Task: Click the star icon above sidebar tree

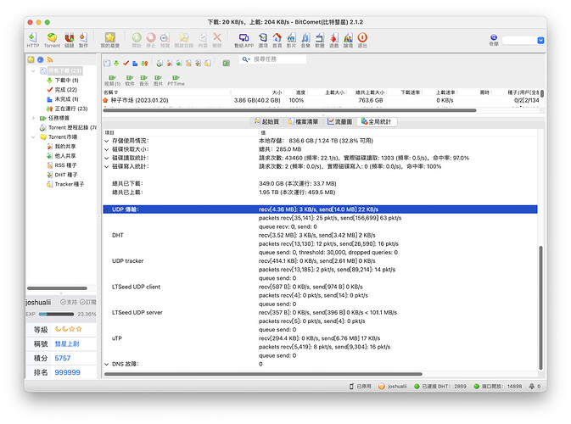Action: pyautogui.click(x=31, y=59)
